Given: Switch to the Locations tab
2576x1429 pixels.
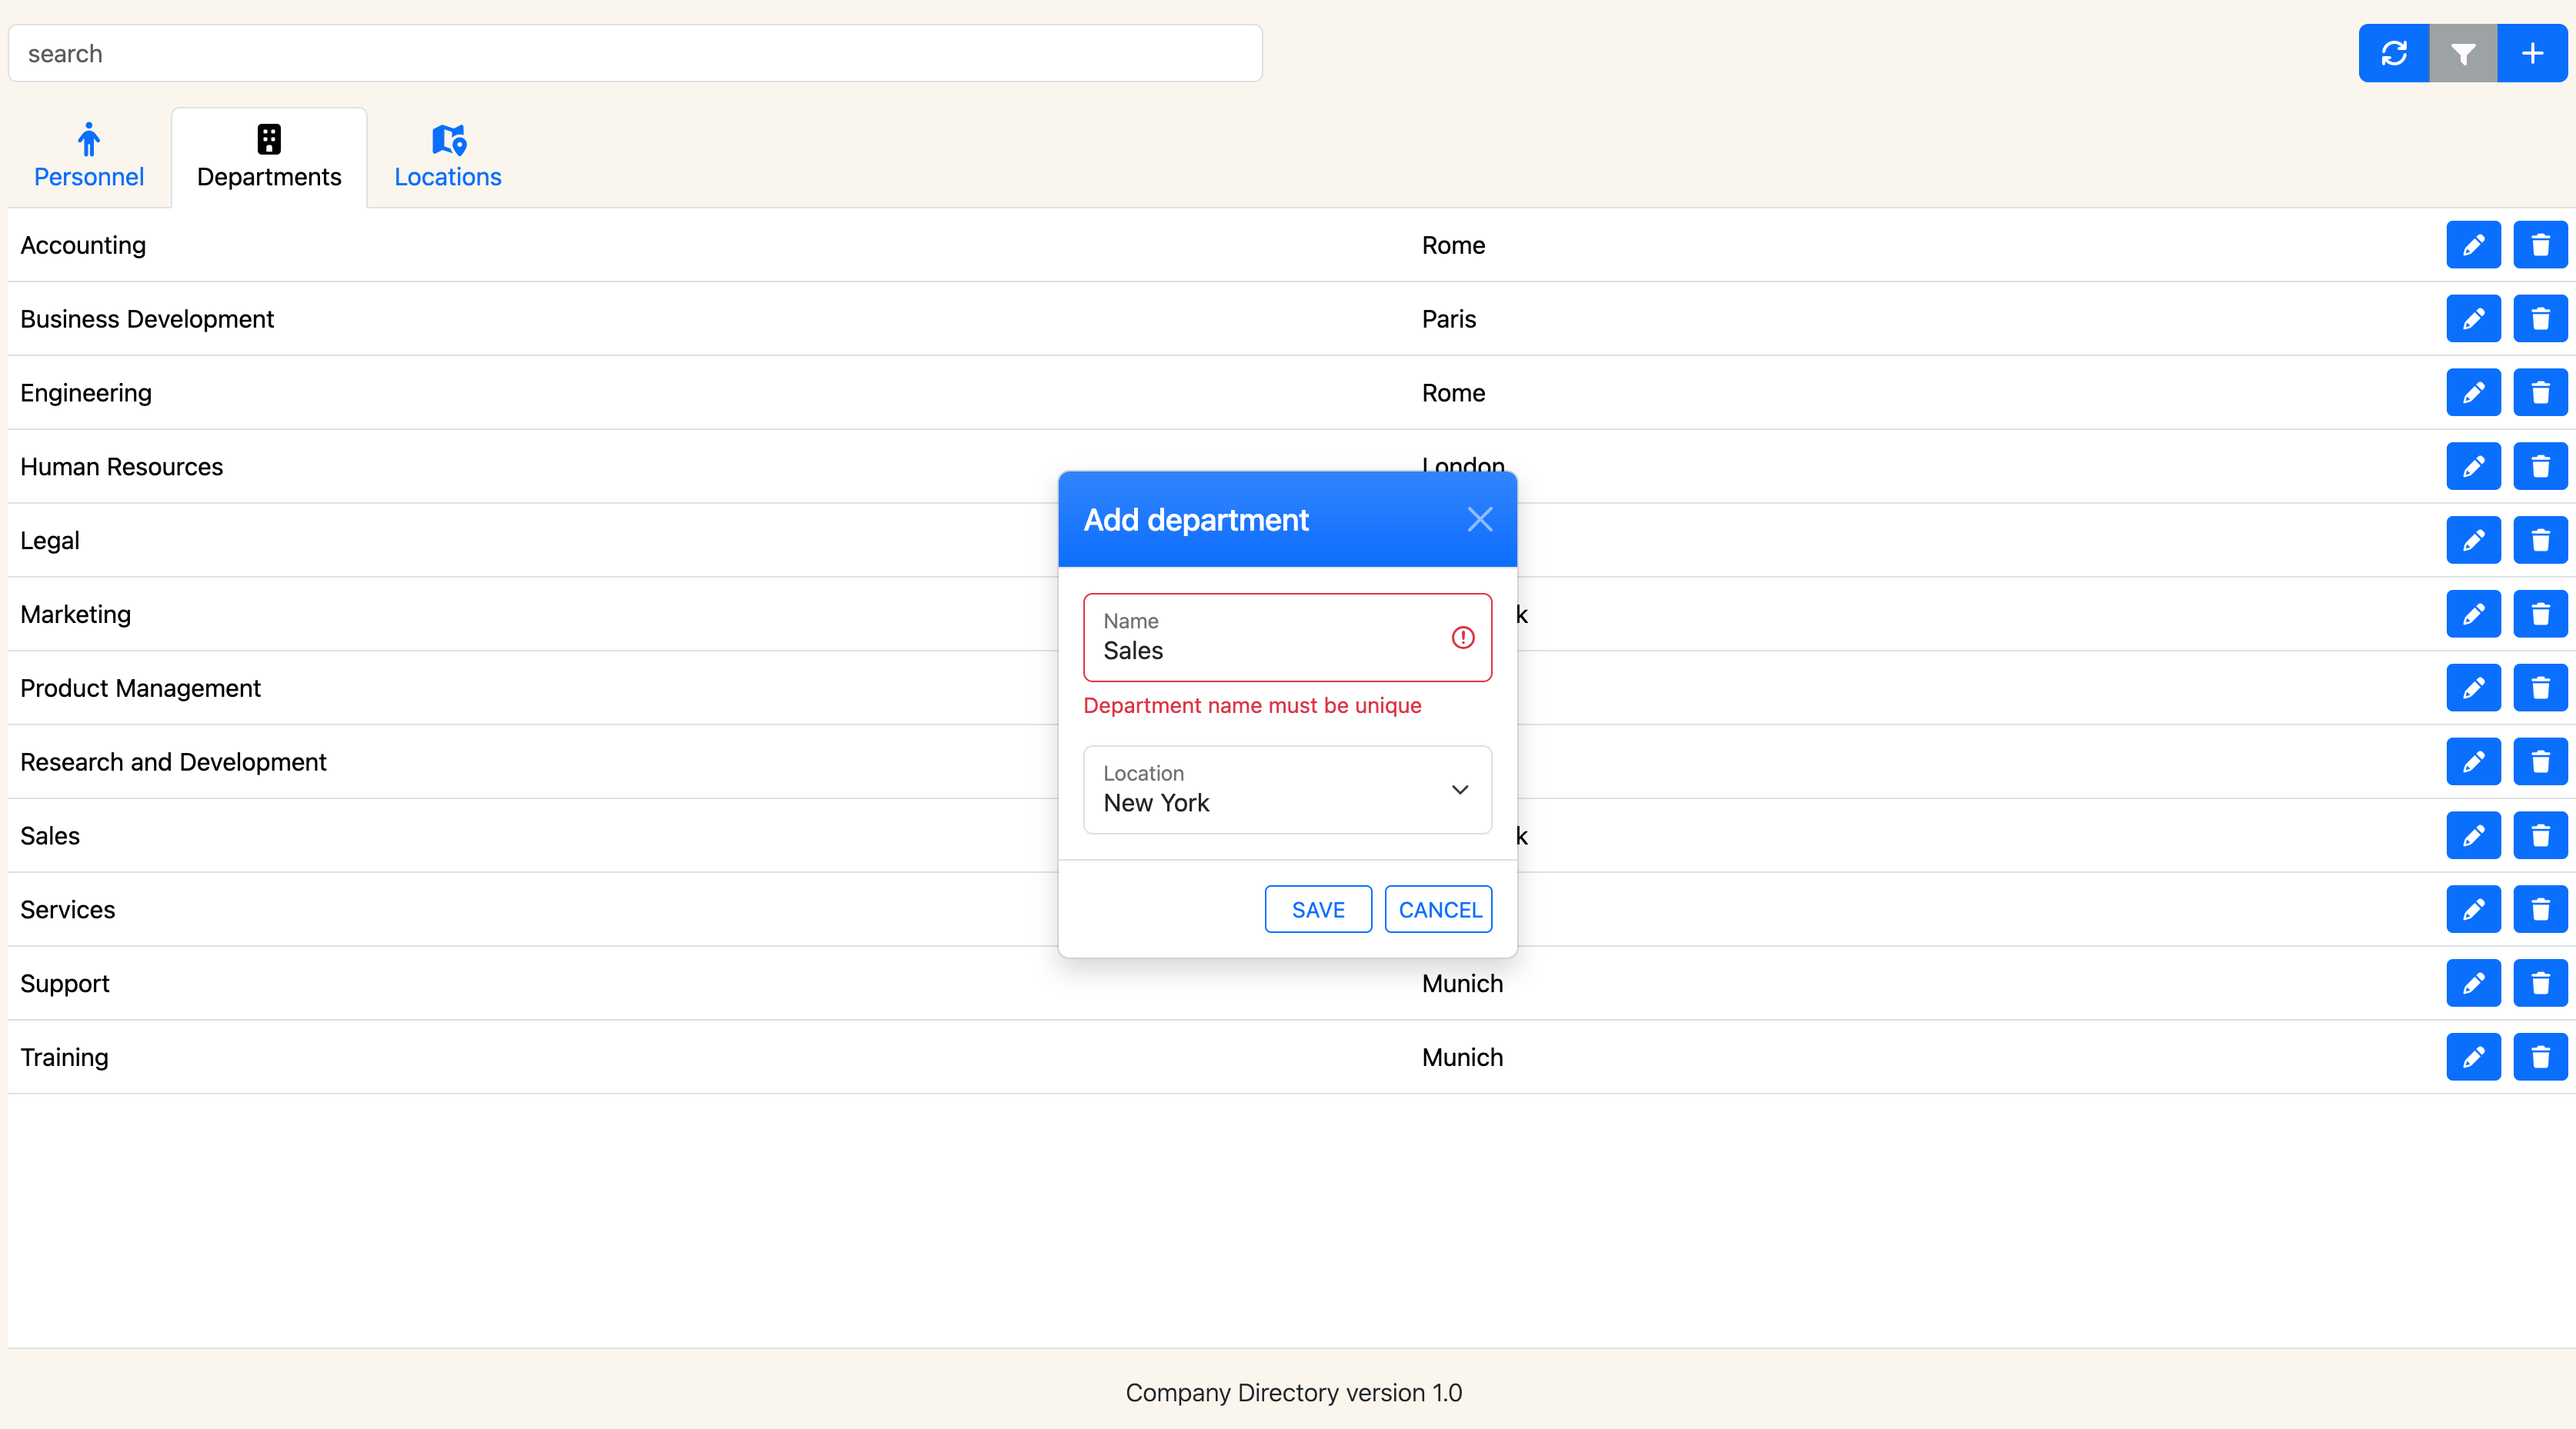Looking at the screenshot, I should (447, 157).
